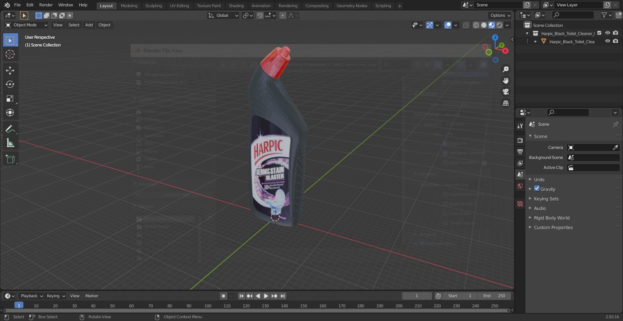The height and width of the screenshot is (321, 623).
Task: Open the Texture properties tab
Action: [520, 204]
